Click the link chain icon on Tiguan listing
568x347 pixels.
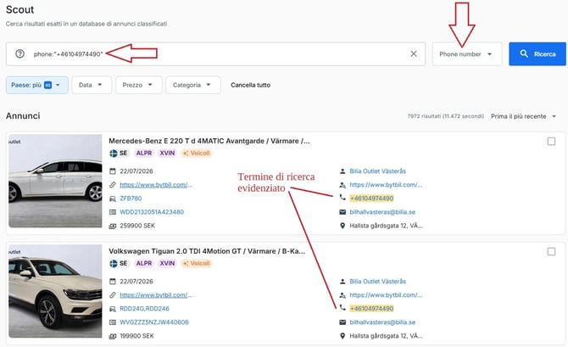[113, 295]
